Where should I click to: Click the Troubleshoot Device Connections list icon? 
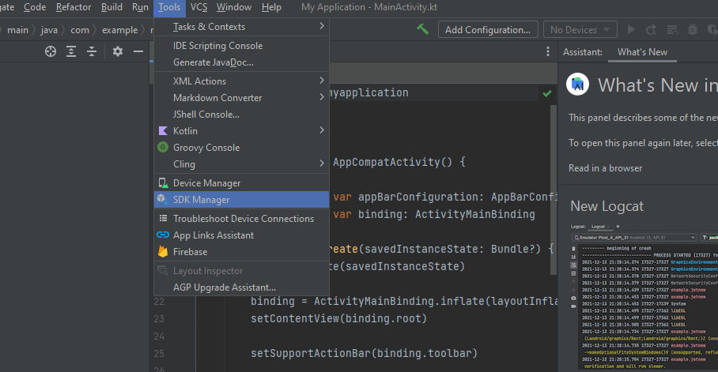(163, 218)
